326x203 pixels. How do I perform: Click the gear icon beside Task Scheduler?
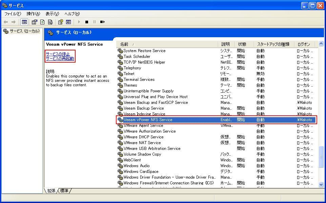coord(120,57)
